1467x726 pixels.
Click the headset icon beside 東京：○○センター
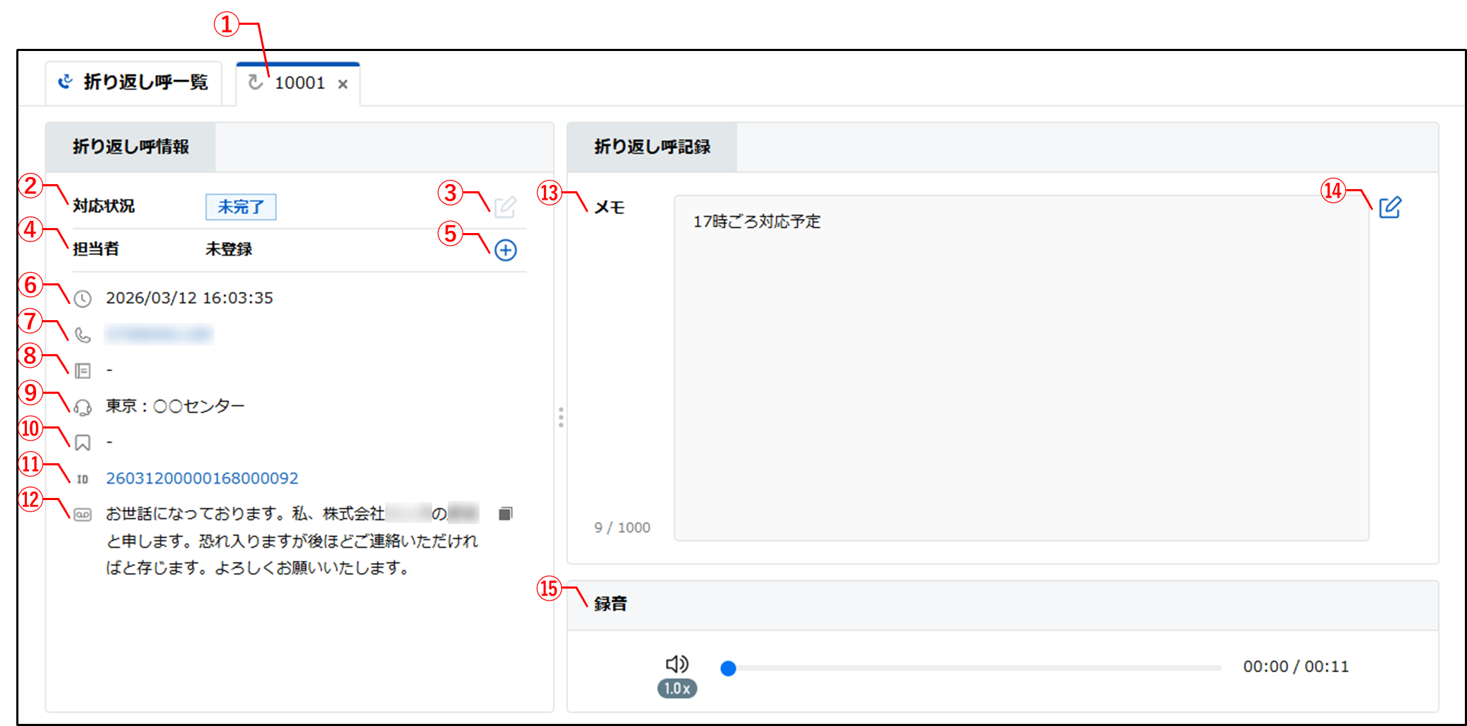[83, 407]
